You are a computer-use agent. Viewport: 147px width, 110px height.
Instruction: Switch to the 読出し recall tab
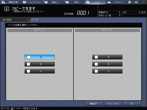pos(53,2)
